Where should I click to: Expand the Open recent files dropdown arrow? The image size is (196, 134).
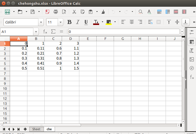[26, 12]
